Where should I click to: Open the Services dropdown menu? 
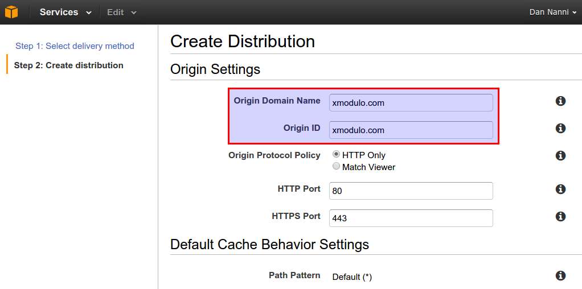[65, 13]
